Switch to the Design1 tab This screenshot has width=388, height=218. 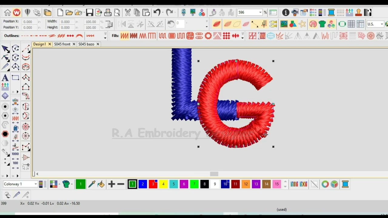coord(39,44)
